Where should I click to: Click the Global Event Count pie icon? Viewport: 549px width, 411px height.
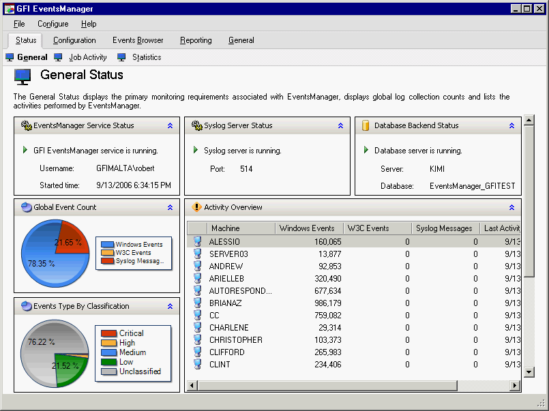coord(26,207)
